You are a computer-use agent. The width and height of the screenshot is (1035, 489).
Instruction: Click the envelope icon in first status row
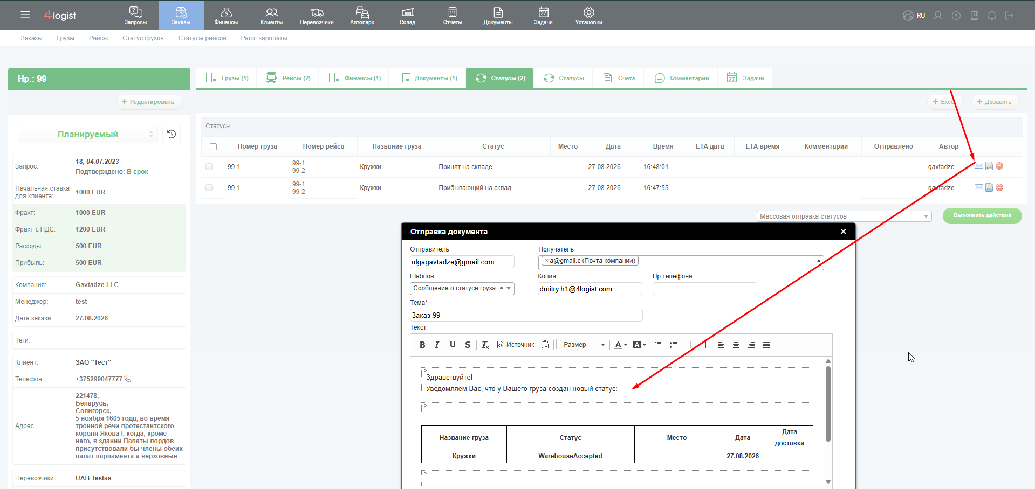tap(979, 166)
